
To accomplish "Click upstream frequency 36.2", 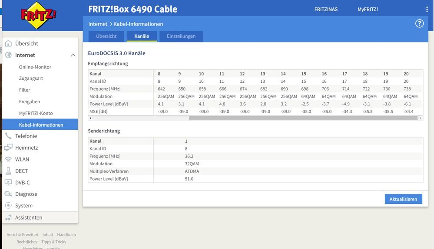I will point(189,156).
